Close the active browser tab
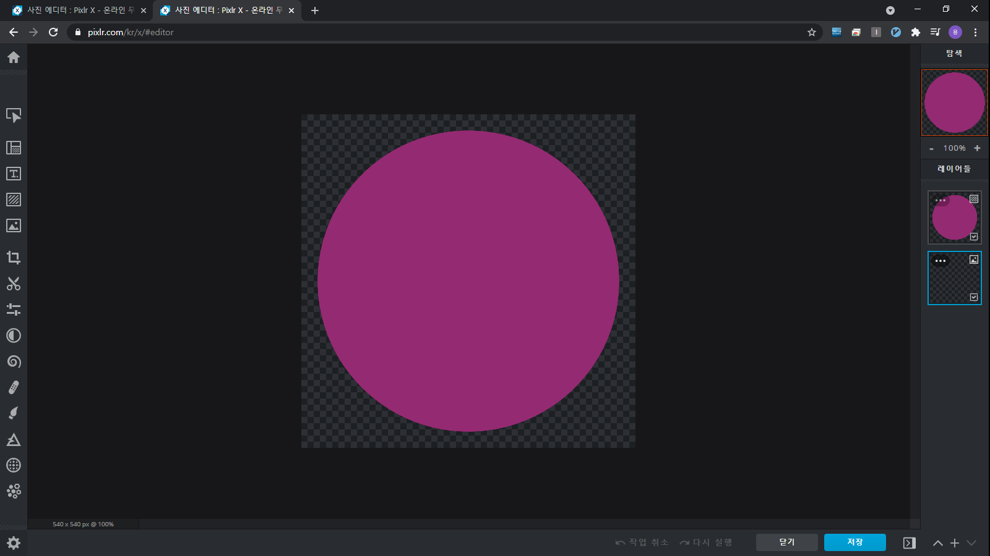The image size is (990, 556). [x=291, y=11]
